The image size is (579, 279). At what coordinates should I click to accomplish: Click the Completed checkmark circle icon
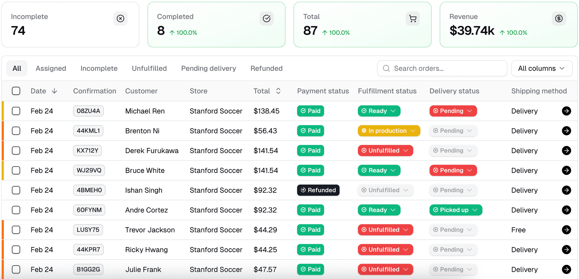click(x=267, y=18)
